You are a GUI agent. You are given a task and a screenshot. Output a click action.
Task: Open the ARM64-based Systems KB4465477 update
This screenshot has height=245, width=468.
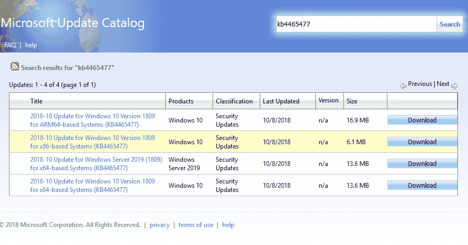point(93,120)
